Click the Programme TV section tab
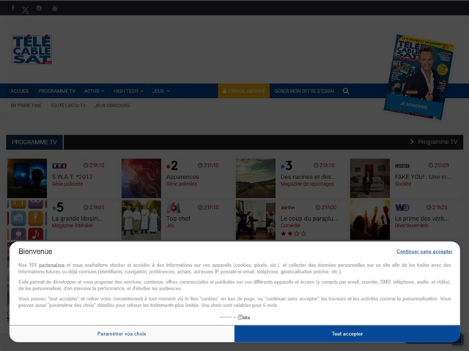 [x=34, y=142]
